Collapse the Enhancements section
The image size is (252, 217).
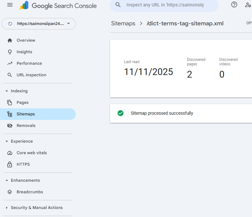[7, 180]
